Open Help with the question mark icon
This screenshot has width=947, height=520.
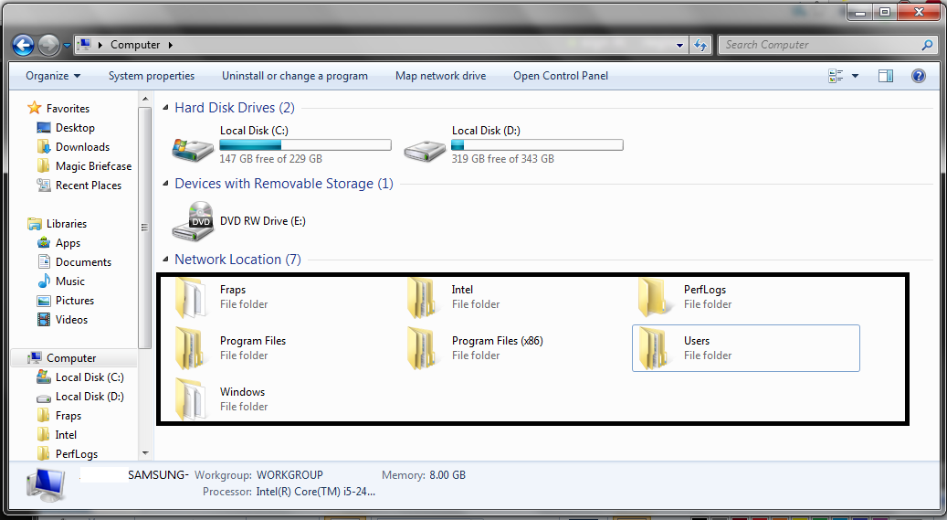tap(919, 76)
